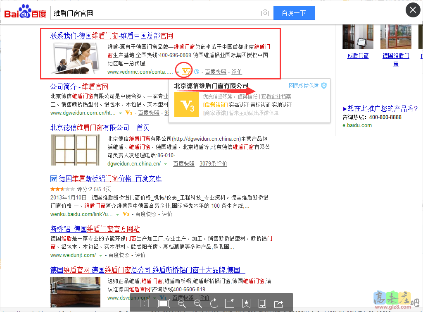Viewport: 423px width, 312px height.
Task: Zoom in using the magnifier plus icon
Action: point(181,303)
